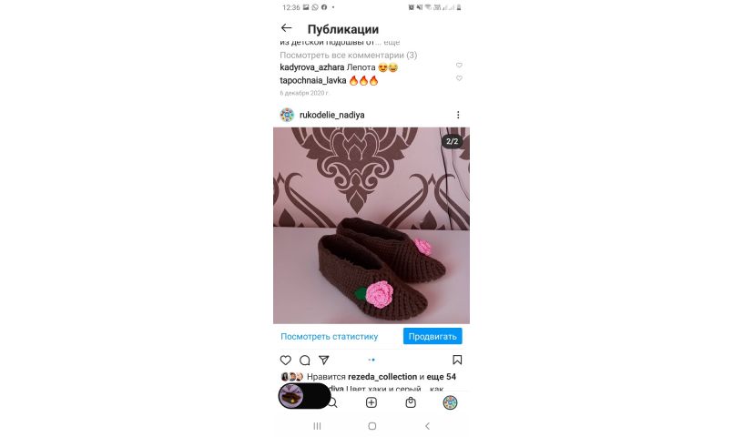Open the profile avatar tab in bottom bar
This screenshot has height=437, width=743.
[x=450, y=402]
